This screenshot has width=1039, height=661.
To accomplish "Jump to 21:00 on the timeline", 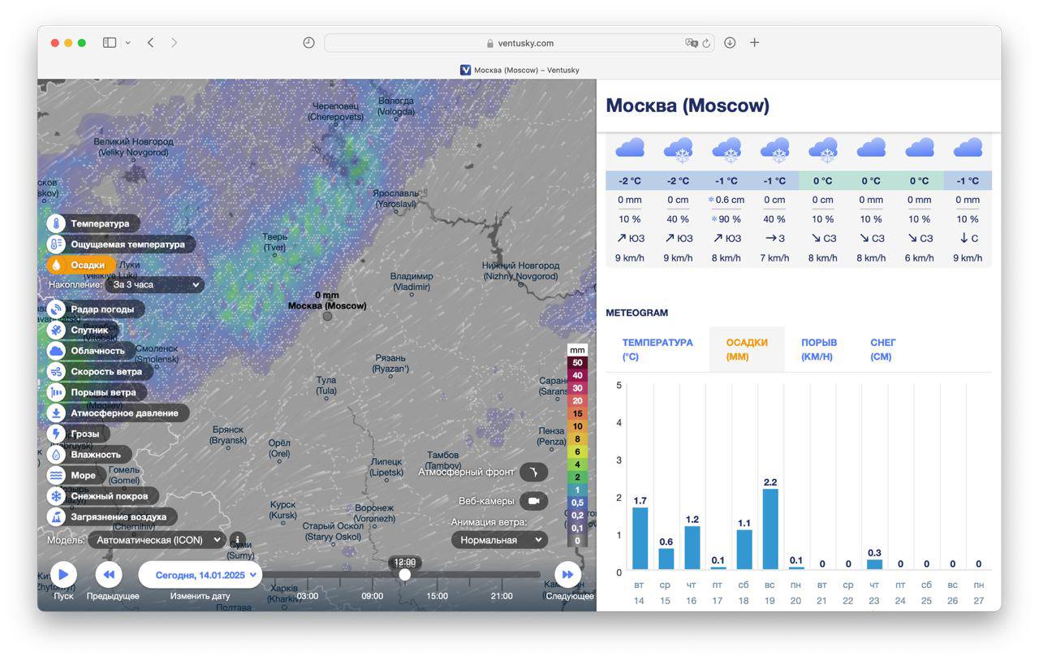I will [502, 596].
